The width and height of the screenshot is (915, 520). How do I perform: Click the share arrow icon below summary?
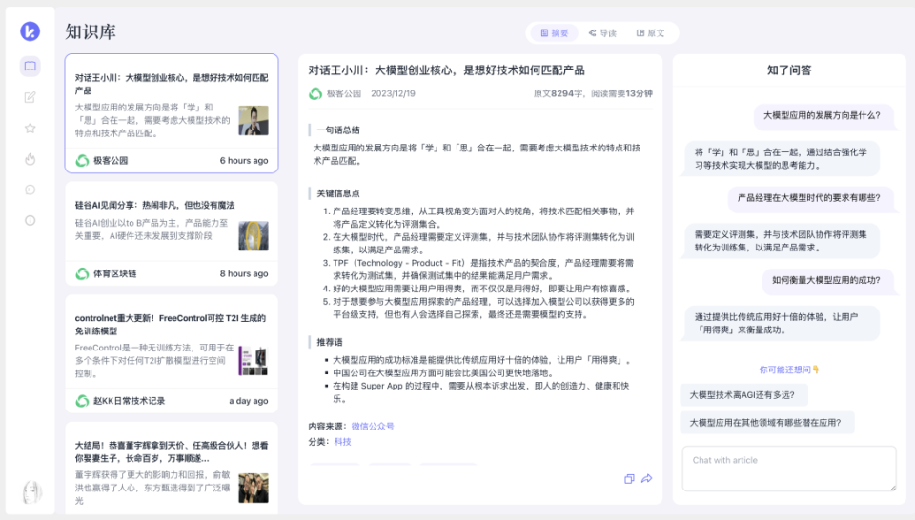(647, 478)
